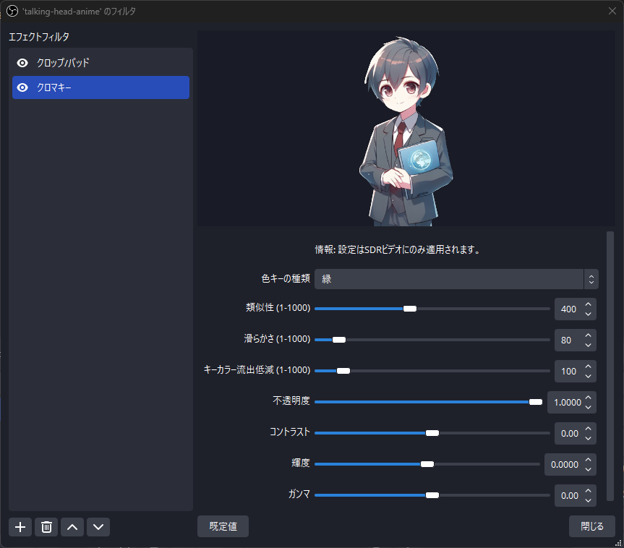The image size is (624, 548).
Task: Click the OBS logo in the title bar
Action: point(11,11)
